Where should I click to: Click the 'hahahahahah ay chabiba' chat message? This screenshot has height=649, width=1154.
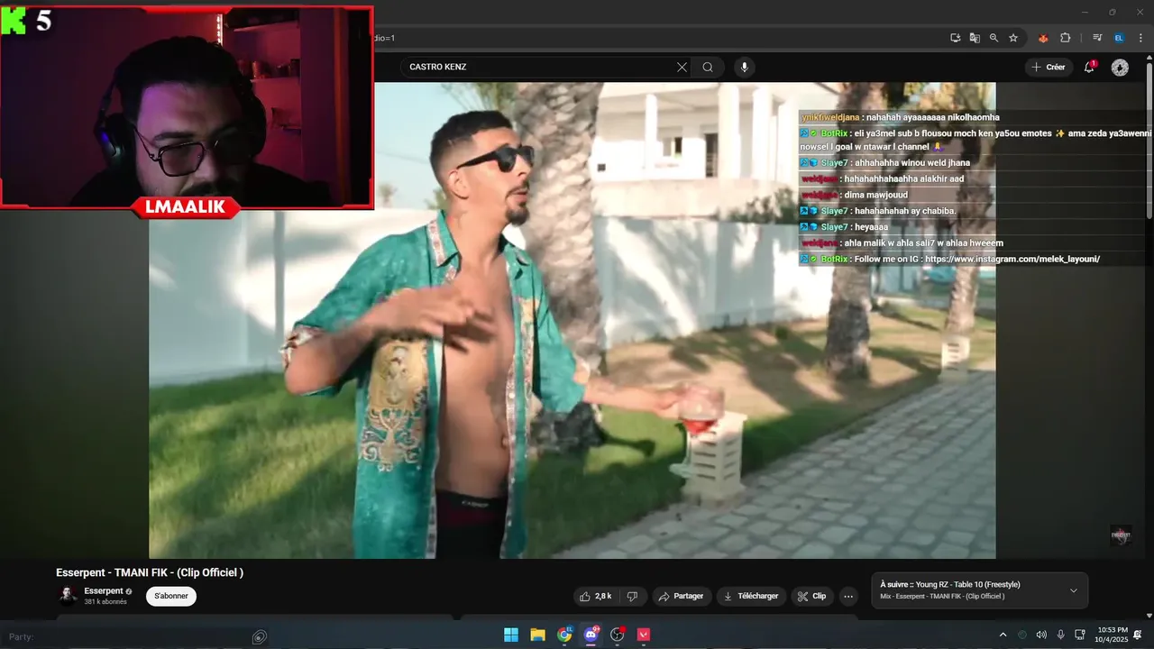coord(905,211)
